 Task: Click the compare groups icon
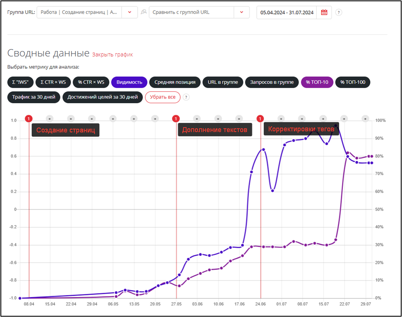point(144,12)
